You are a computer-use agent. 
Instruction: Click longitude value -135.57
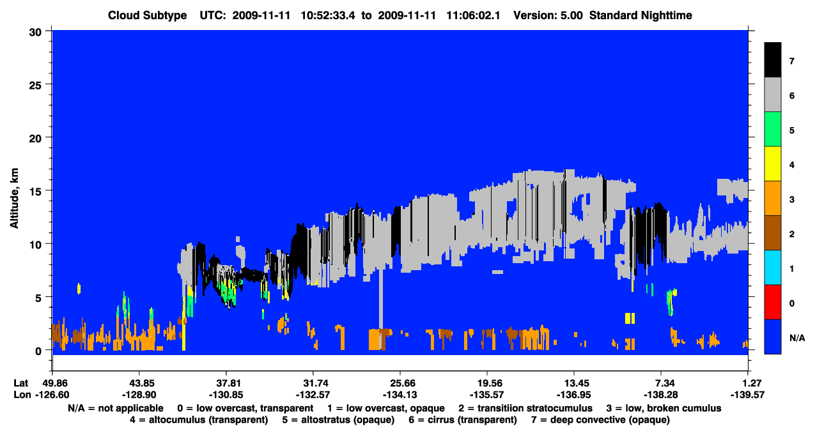coord(486,395)
